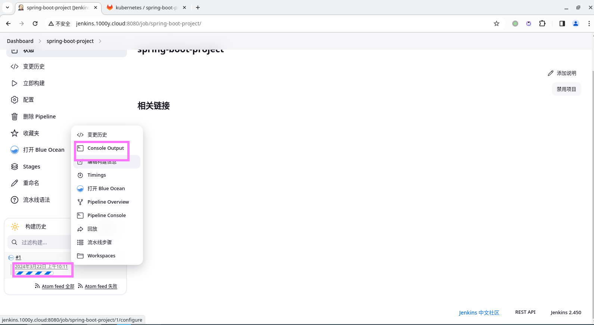
Task: Click the RSS icon beside Atom feed 全部
Action: click(37, 286)
